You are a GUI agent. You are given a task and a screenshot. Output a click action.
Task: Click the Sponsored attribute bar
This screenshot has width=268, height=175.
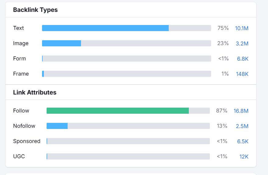pos(128,141)
